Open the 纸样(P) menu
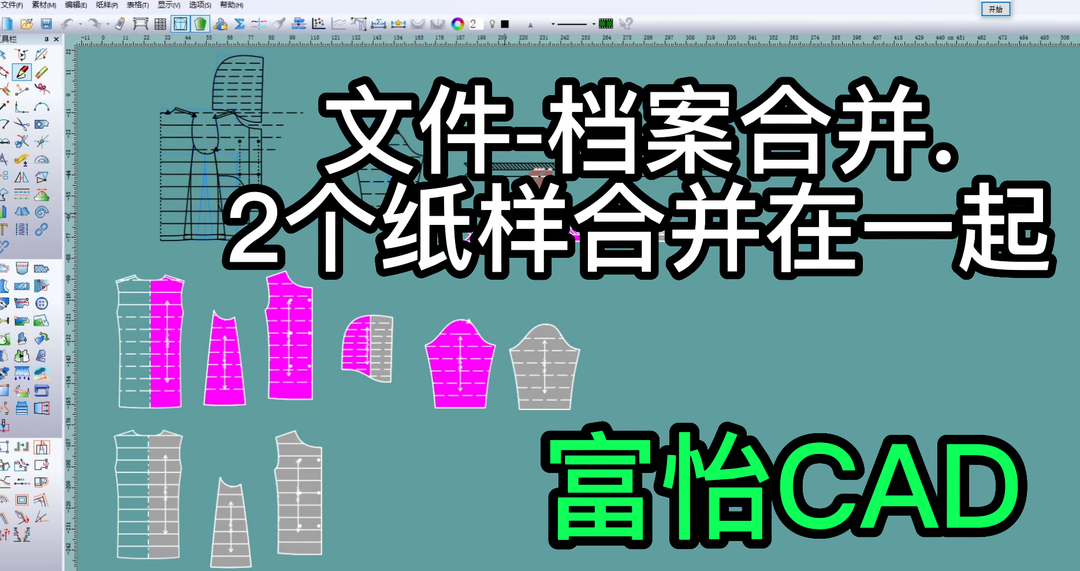 click(x=107, y=5)
